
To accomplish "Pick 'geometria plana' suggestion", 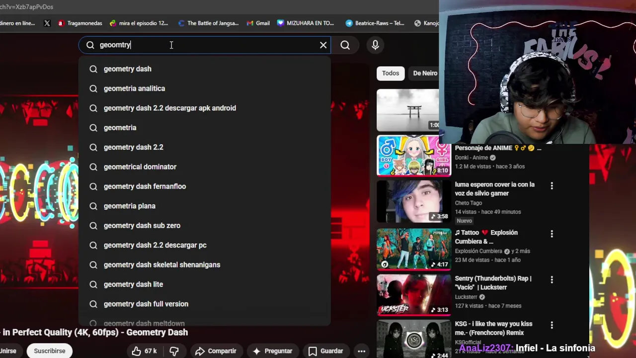I will click(x=204, y=206).
